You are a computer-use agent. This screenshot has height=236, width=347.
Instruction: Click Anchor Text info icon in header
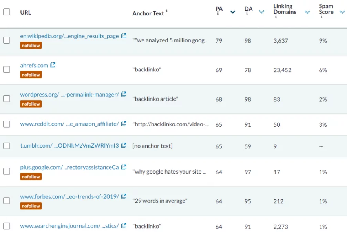pos(166,10)
